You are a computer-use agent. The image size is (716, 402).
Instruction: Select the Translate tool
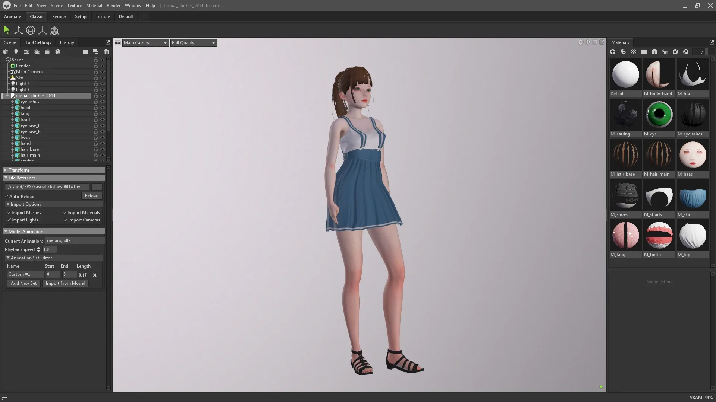[x=18, y=30]
